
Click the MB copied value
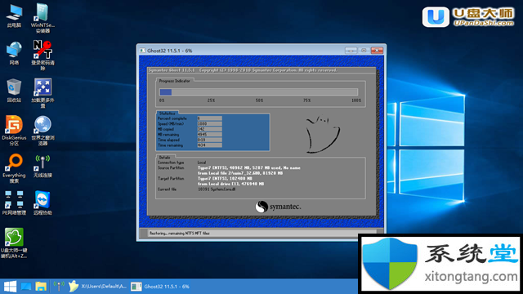click(x=209, y=129)
